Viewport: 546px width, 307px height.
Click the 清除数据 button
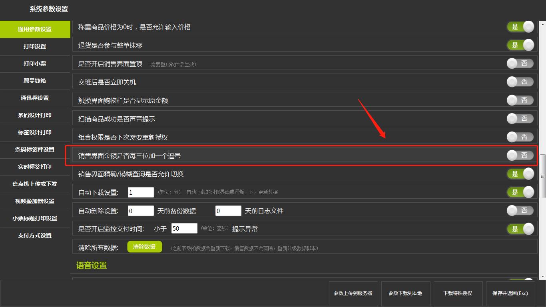coord(144,247)
